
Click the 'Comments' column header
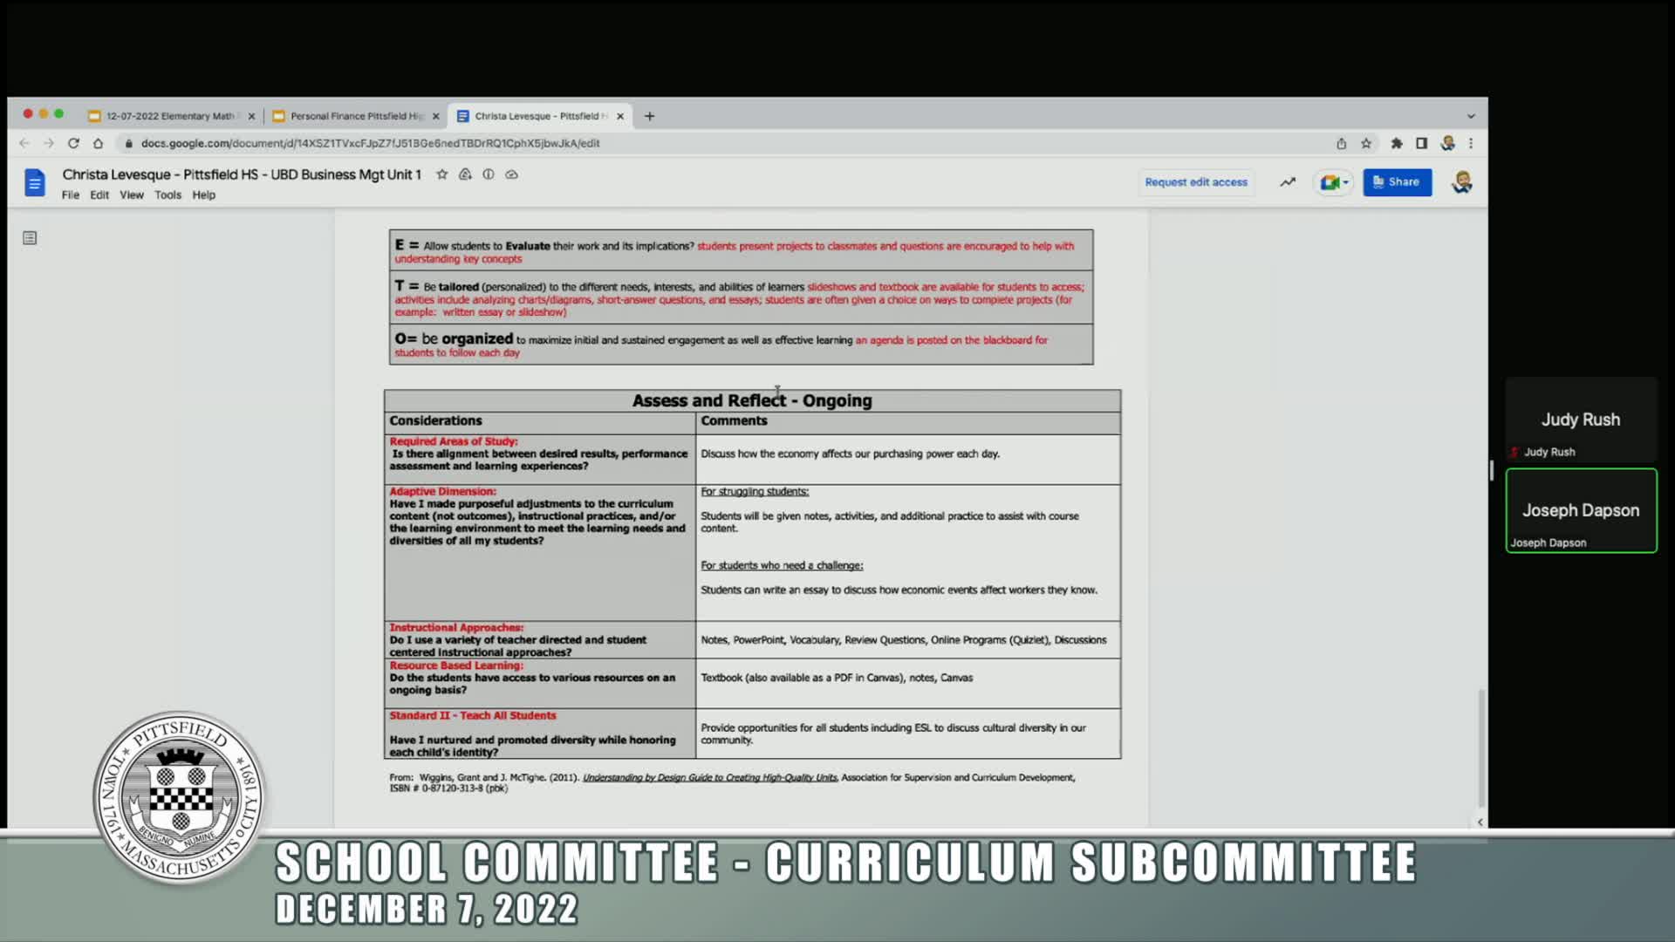[734, 420]
